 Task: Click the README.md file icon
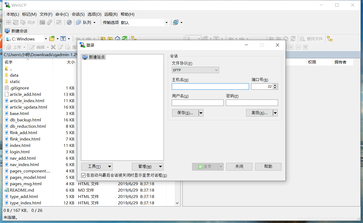tap(7, 190)
